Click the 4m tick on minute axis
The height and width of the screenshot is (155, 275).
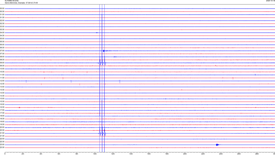click(x=41, y=154)
